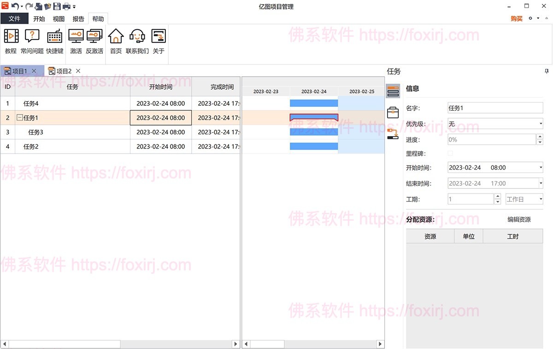Enable the 里程碑 milestone checkbox
Image resolution: width=553 pixels, height=349 pixels.
tap(450, 153)
